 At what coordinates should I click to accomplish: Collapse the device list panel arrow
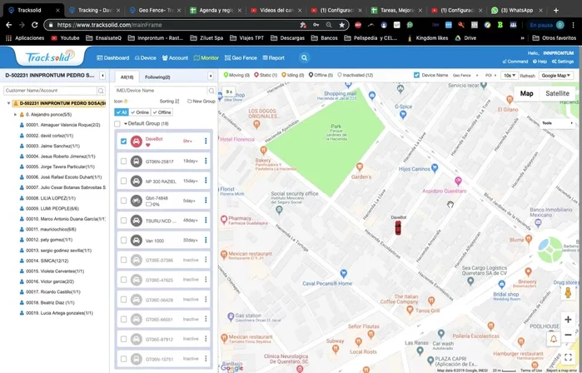(211, 76)
